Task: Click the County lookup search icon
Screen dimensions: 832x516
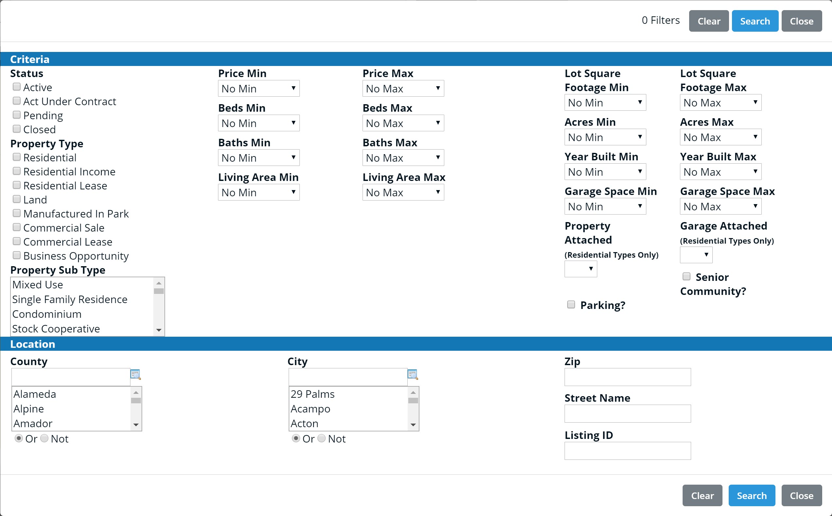Action: [x=136, y=374]
